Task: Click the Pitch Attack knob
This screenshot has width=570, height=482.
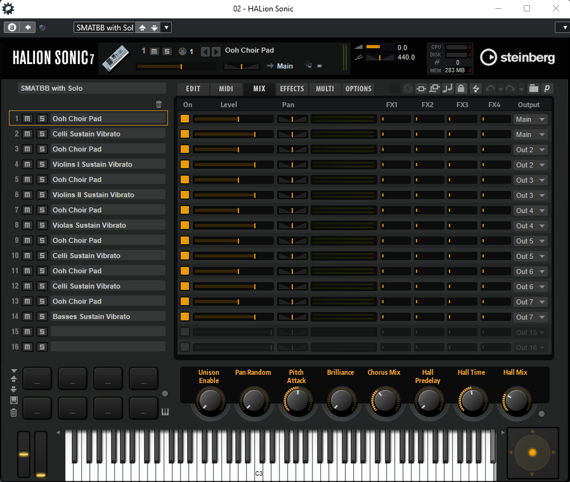Action: (297, 401)
